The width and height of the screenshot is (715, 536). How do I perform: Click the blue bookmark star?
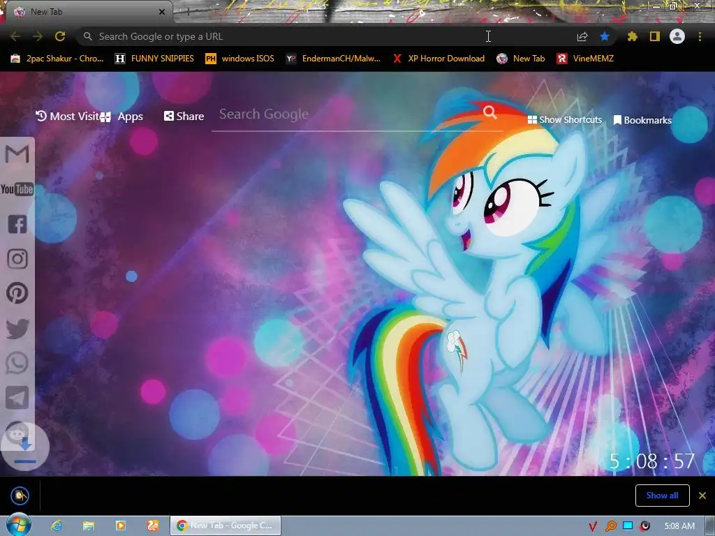[x=605, y=36]
